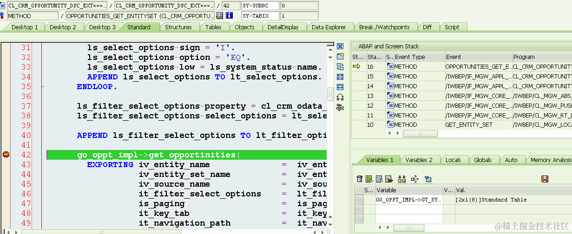
Task: Click the method icon in stack row 12
Action: (x=390, y=106)
